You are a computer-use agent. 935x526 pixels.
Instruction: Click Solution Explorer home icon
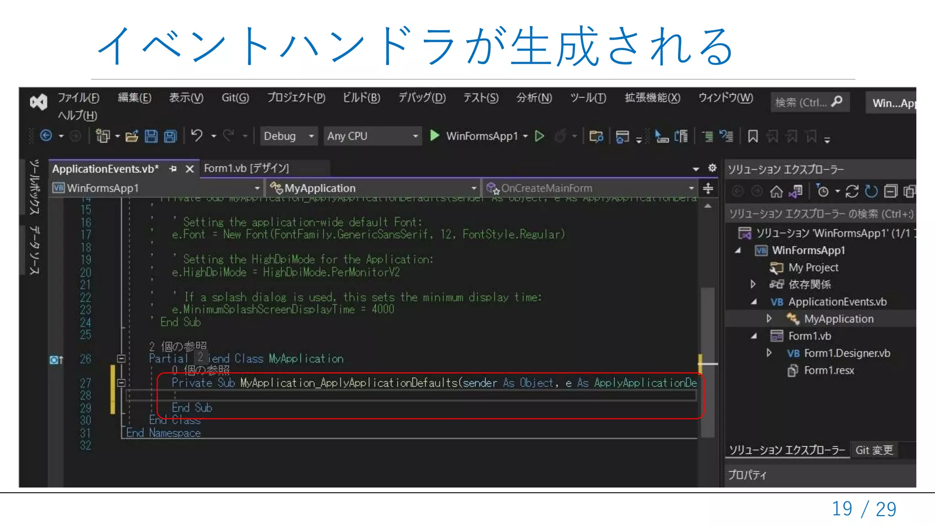776,191
